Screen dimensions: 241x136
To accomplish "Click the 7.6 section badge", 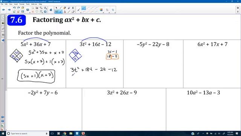I will (x=17, y=20).
